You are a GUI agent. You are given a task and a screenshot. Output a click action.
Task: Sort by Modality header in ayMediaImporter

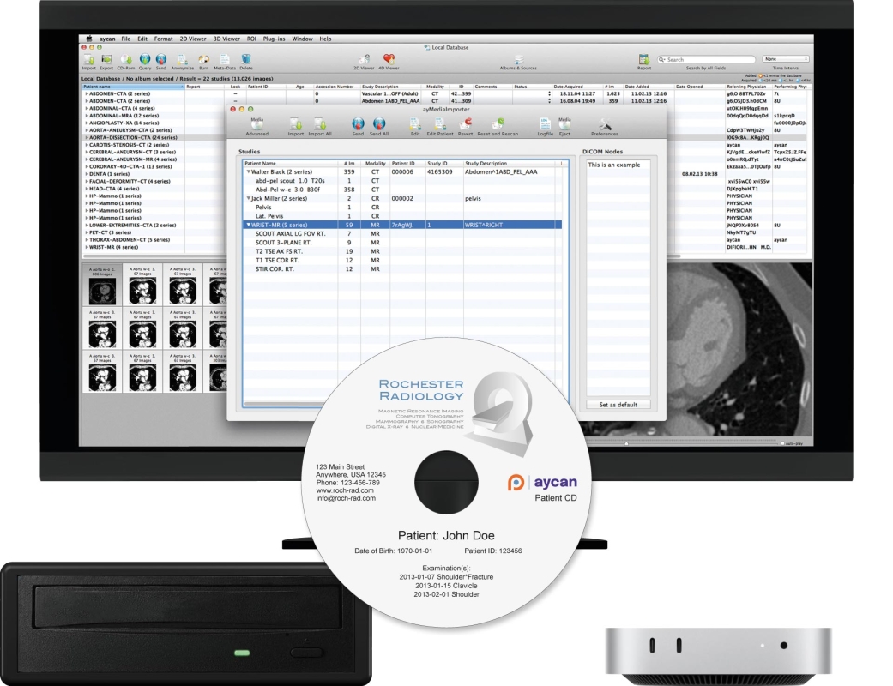(376, 164)
